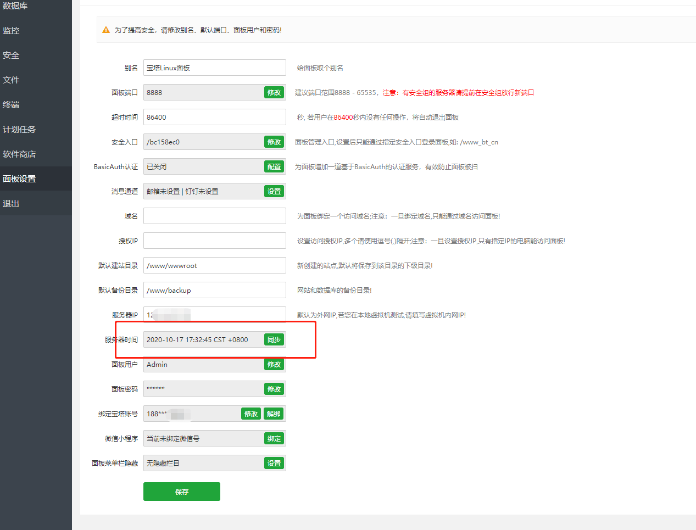Click 修改 button for 面板用户
696x530 pixels.
(x=274, y=364)
